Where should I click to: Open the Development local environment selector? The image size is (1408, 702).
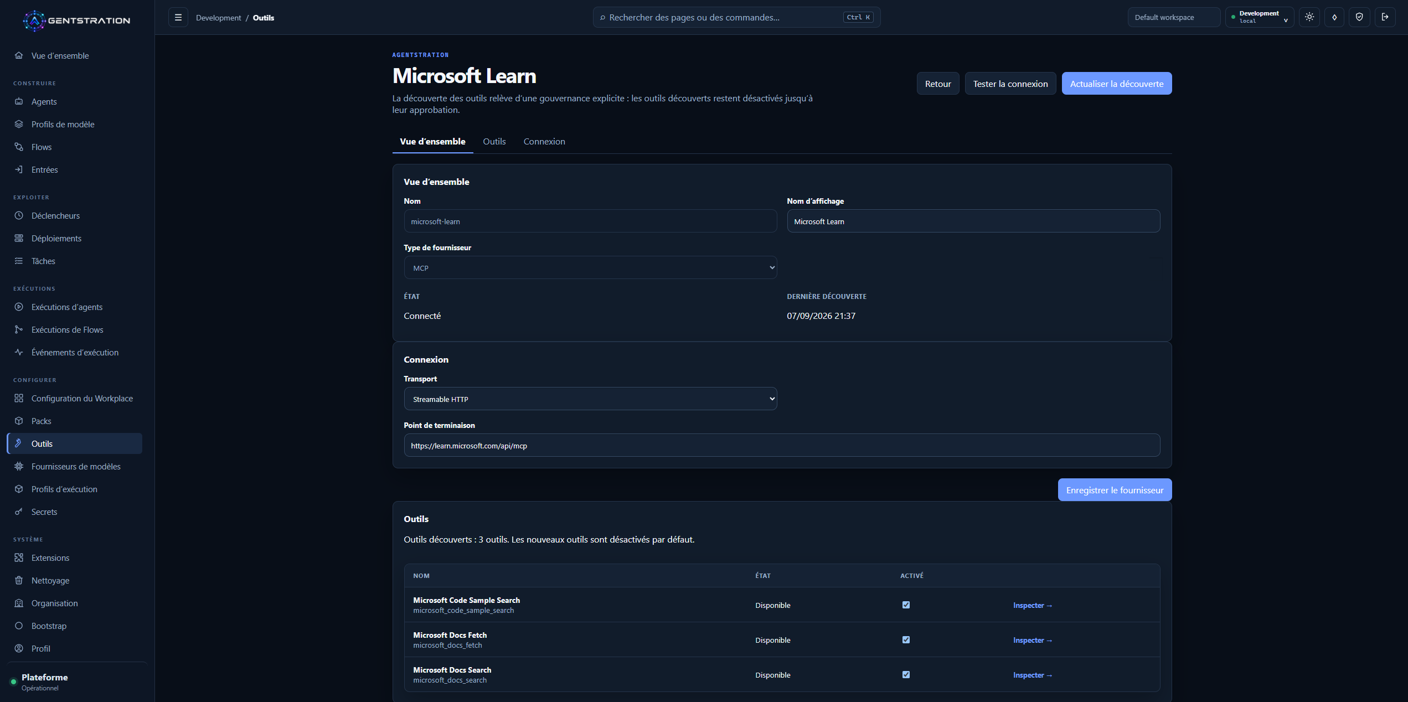click(1260, 17)
